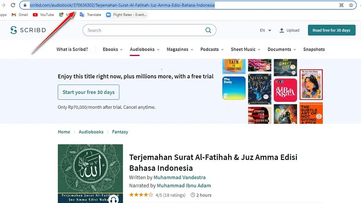The height and width of the screenshot is (203, 361).
Task: Open narrator Muhammad Ibnu Adam link
Action: click(x=184, y=186)
